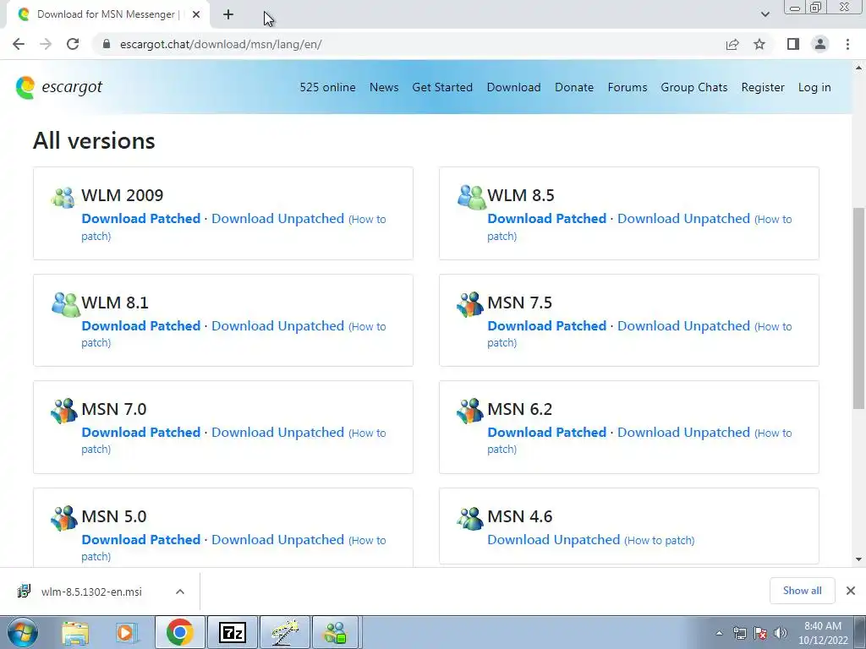
Task: Open the Windows Start orb
Action: pyautogui.click(x=23, y=632)
